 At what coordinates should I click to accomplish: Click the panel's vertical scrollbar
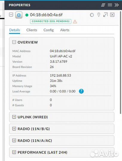tap(121, 62)
